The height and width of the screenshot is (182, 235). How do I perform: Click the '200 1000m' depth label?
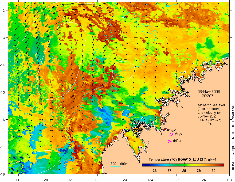point(119,164)
